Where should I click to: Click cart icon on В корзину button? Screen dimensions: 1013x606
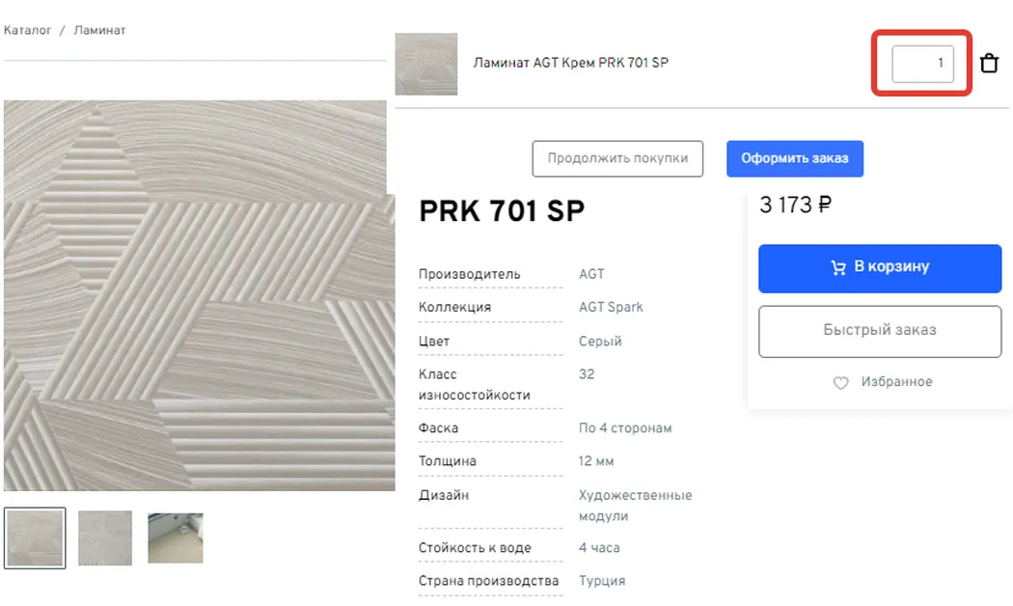coord(838,267)
